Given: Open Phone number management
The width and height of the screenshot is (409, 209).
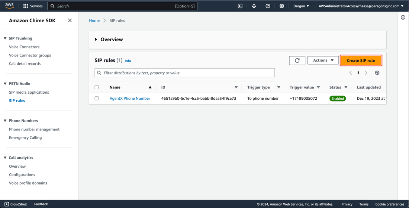Looking at the screenshot, I should pyautogui.click(x=34, y=129).
